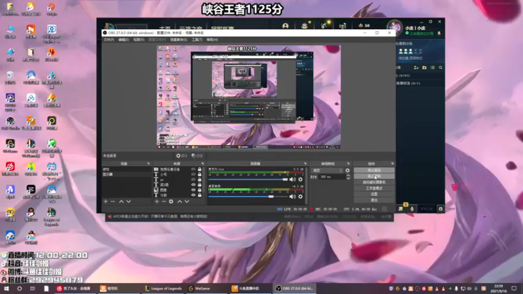Click 退出 exit button in OBS
The width and height of the screenshot is (523, 294).
point(374,200)
